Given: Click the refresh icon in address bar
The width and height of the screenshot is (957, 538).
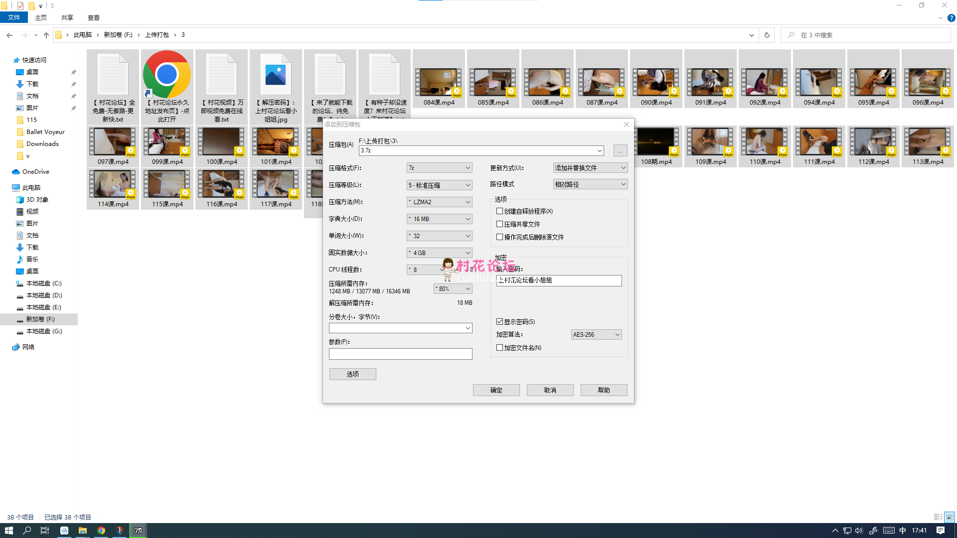Looking at the screenshot, I should (x=767, y=35).
